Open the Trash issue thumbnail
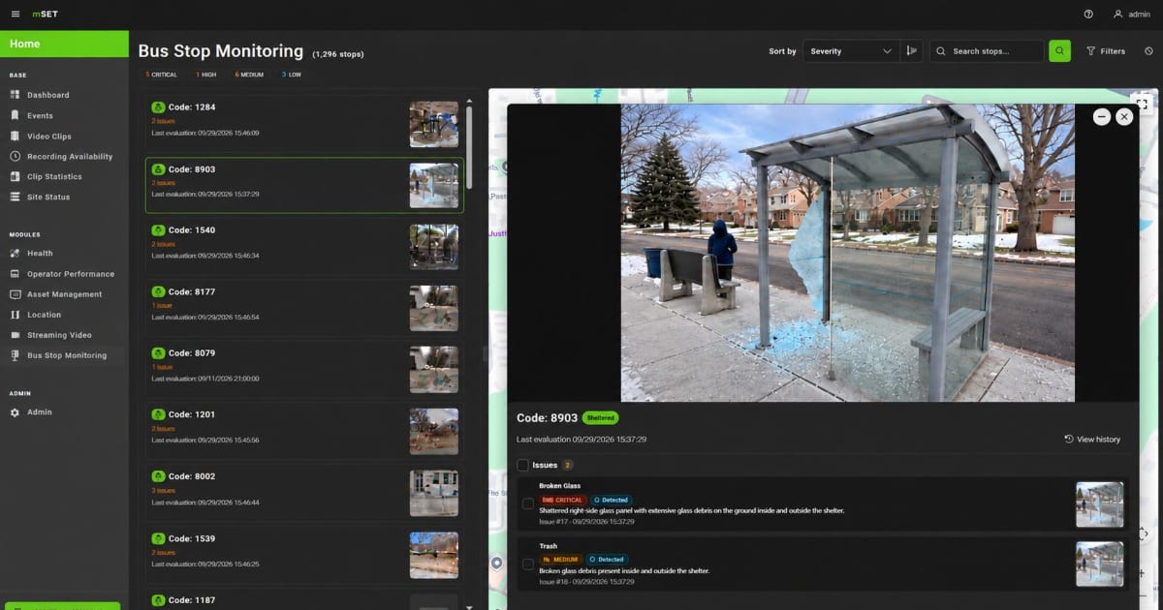 click(1099, 564)
